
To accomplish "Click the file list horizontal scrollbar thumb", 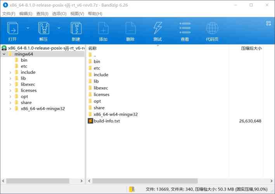I will click(x=145, y=181).
